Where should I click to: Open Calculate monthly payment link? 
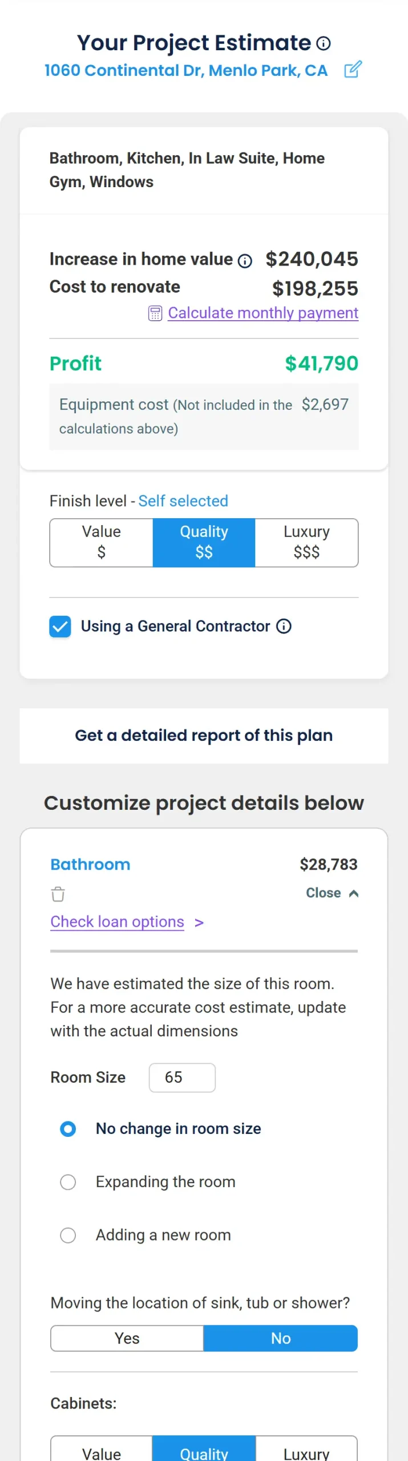click(263, 313)
